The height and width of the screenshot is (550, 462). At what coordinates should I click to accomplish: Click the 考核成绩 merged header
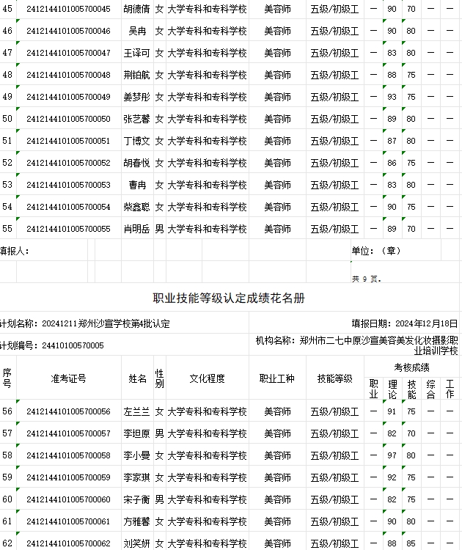coord(411,367)
